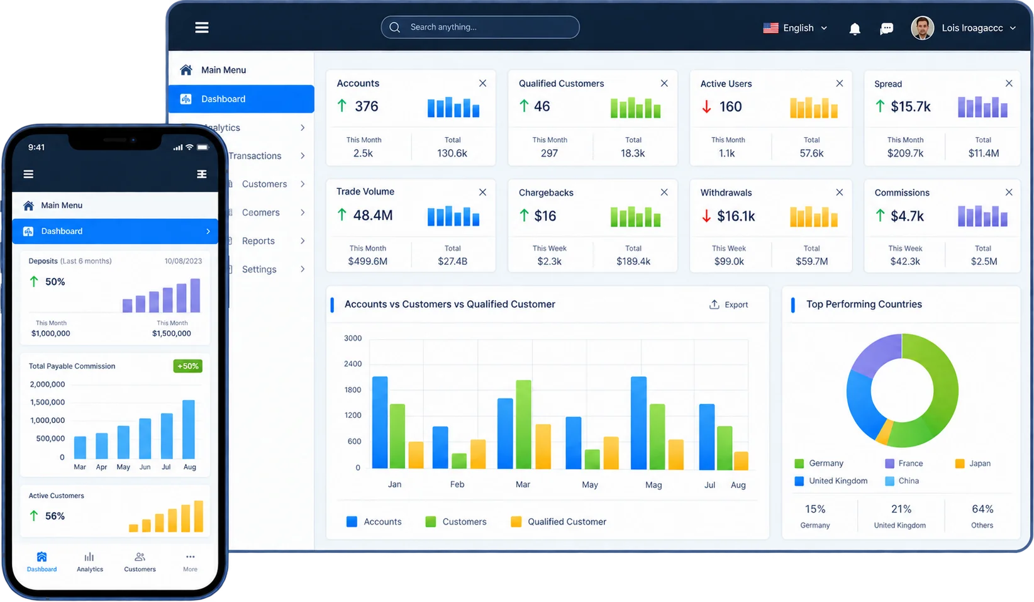This screenshot has width=1034, height=602.
Task: Expand the Ceomers sidebar chevron
Action: (303, 213)
